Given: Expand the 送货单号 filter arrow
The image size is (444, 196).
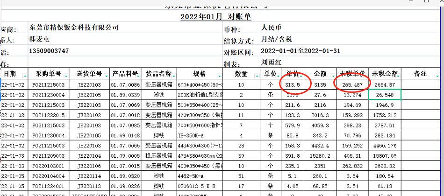Looking at the screenshot, I should coord(106,76).
